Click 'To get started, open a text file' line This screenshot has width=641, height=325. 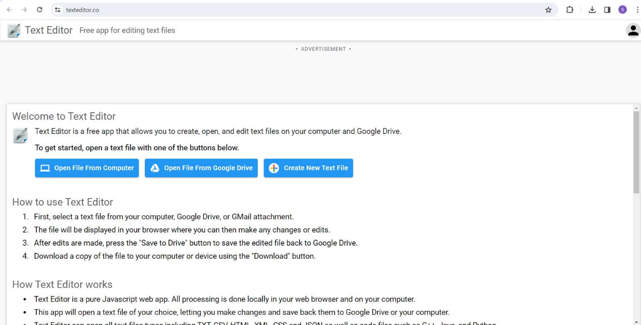tap(137, 148)
